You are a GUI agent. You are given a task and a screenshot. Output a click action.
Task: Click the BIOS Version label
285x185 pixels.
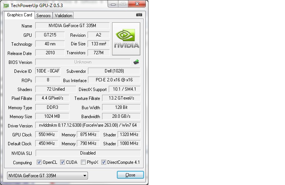(x=20, y=62)
